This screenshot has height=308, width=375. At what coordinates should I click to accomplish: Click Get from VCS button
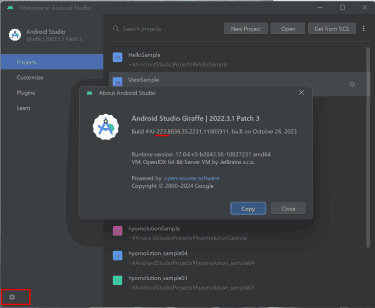pos(332,29)
